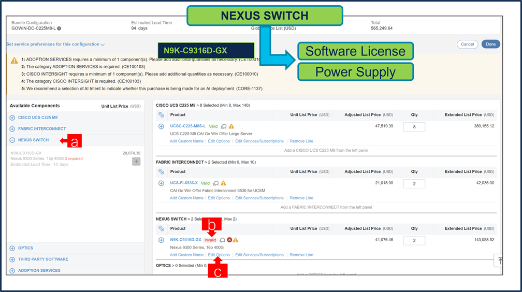This screenshot has height=292, width=522.
Task: Click Edit Options under UCS-FI-6536-X
Action: [219, 198]
